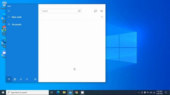Click inside the Mail search field
This screenshot has height=95, width=170.
61,11
